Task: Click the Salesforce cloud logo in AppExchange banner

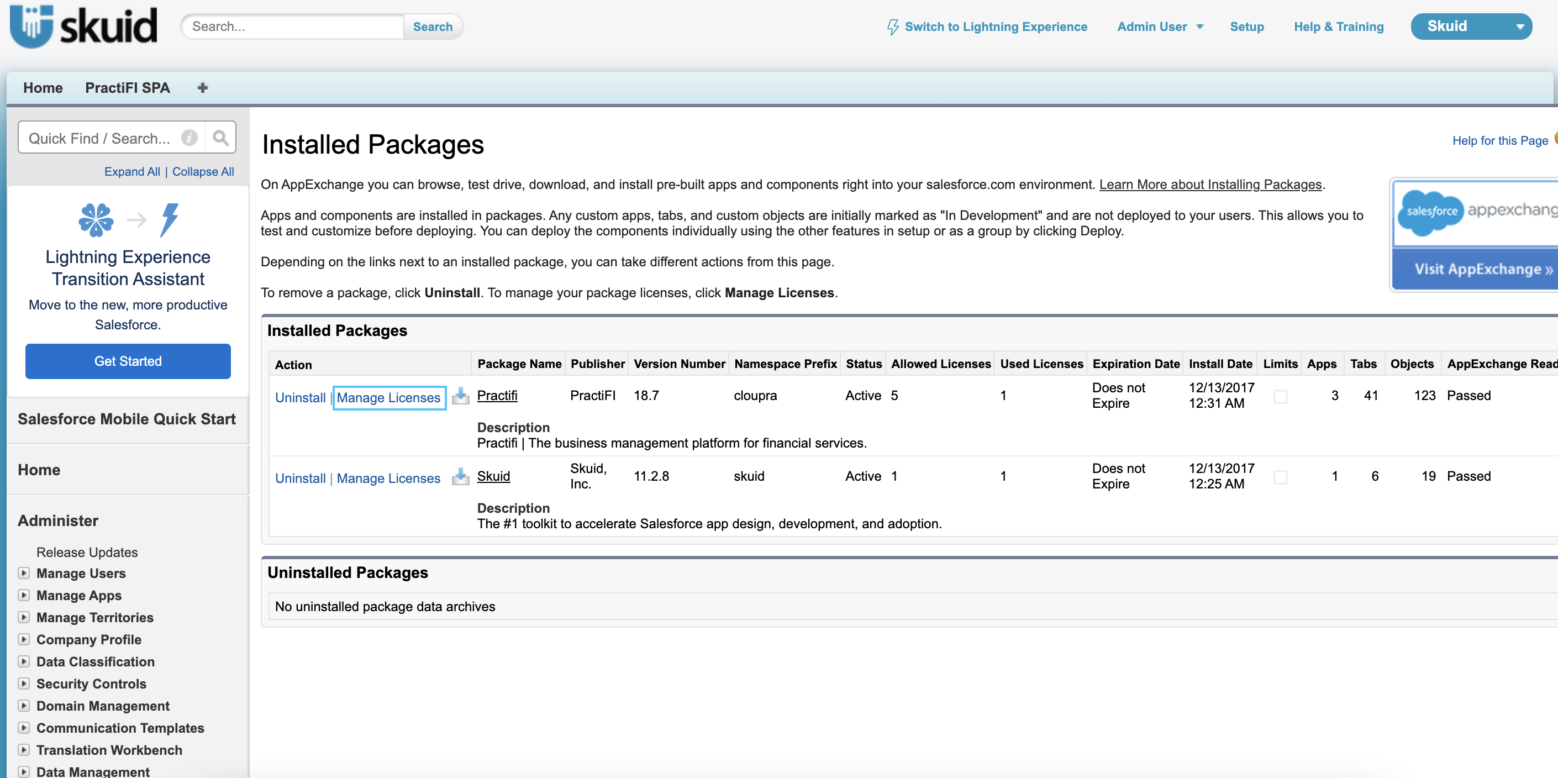Action: pyautogui.click(x=1430, y=211)
